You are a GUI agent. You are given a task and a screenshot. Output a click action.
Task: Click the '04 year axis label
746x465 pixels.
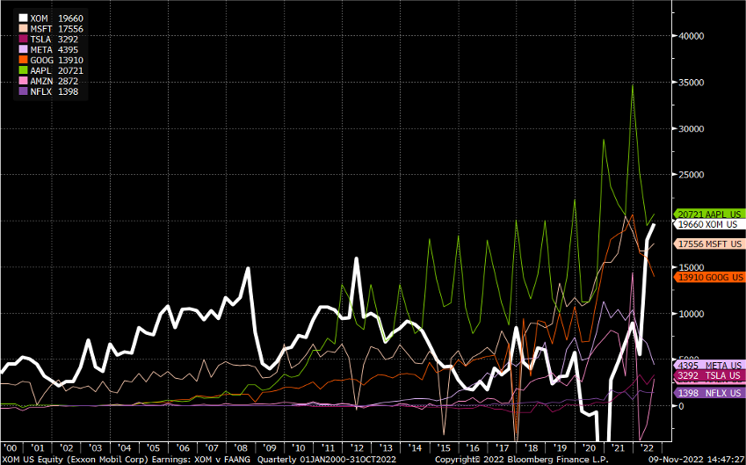[126, 448]
